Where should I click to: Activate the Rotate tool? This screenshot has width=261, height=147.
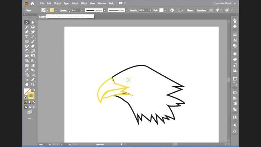[x=27, y=51]
